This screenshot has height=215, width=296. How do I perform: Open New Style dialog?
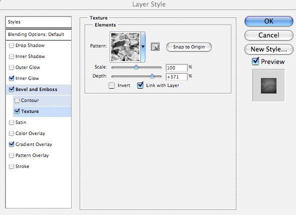pos(268,49)
